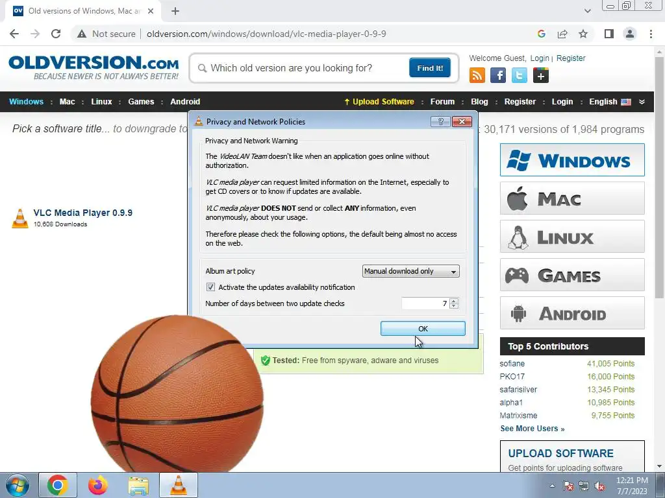Click the Linux platform sidebar button

click(x=572, y=237)
